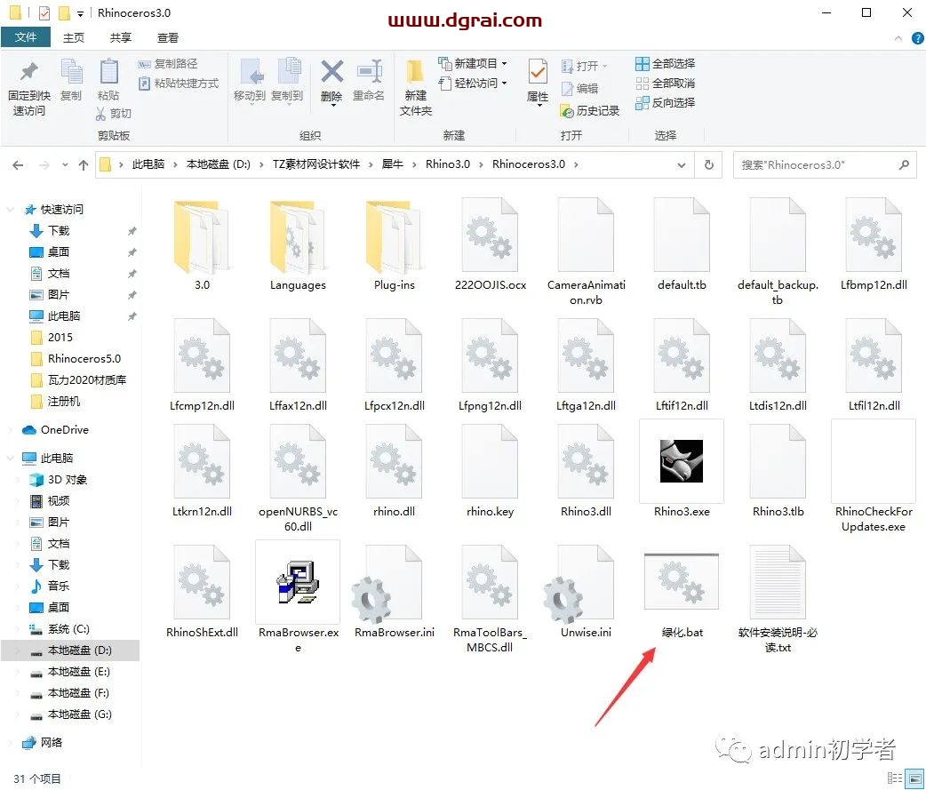Collapse the 快速访问 Quick access tree
Screen dimensions: 926x790
(x=10, y=210)
